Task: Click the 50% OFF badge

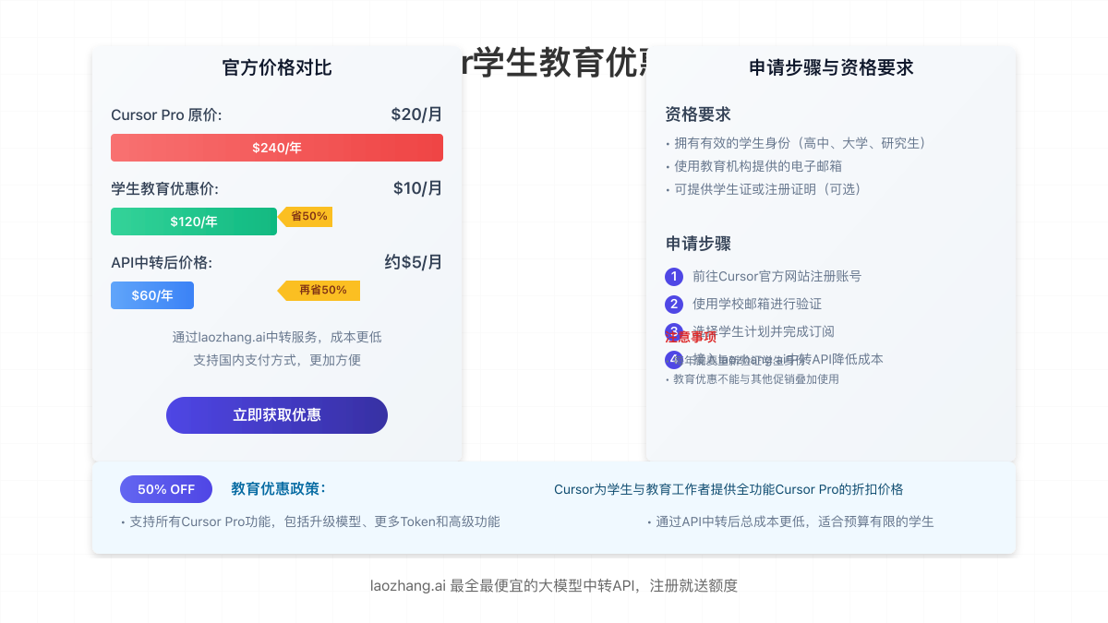Action: [x=166, y=489]
